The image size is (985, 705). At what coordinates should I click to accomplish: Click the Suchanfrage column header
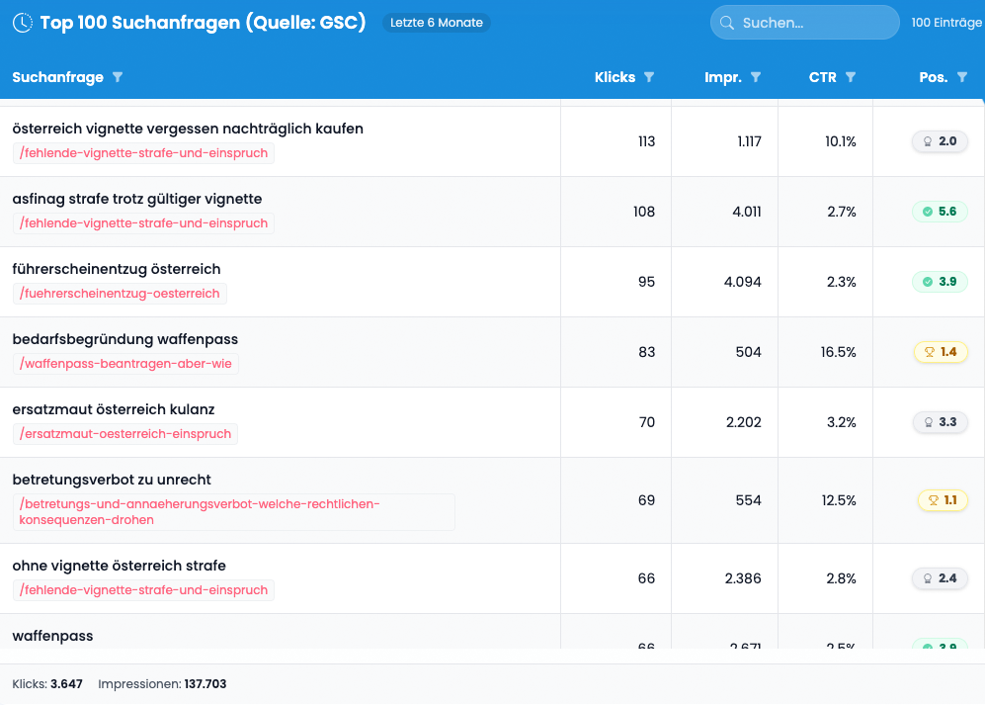click(59, 77)
